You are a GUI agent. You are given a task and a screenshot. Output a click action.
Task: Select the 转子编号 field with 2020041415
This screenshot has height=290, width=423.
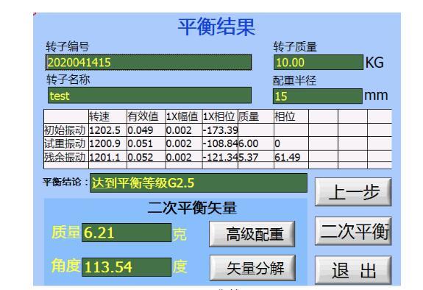[149, 63]
